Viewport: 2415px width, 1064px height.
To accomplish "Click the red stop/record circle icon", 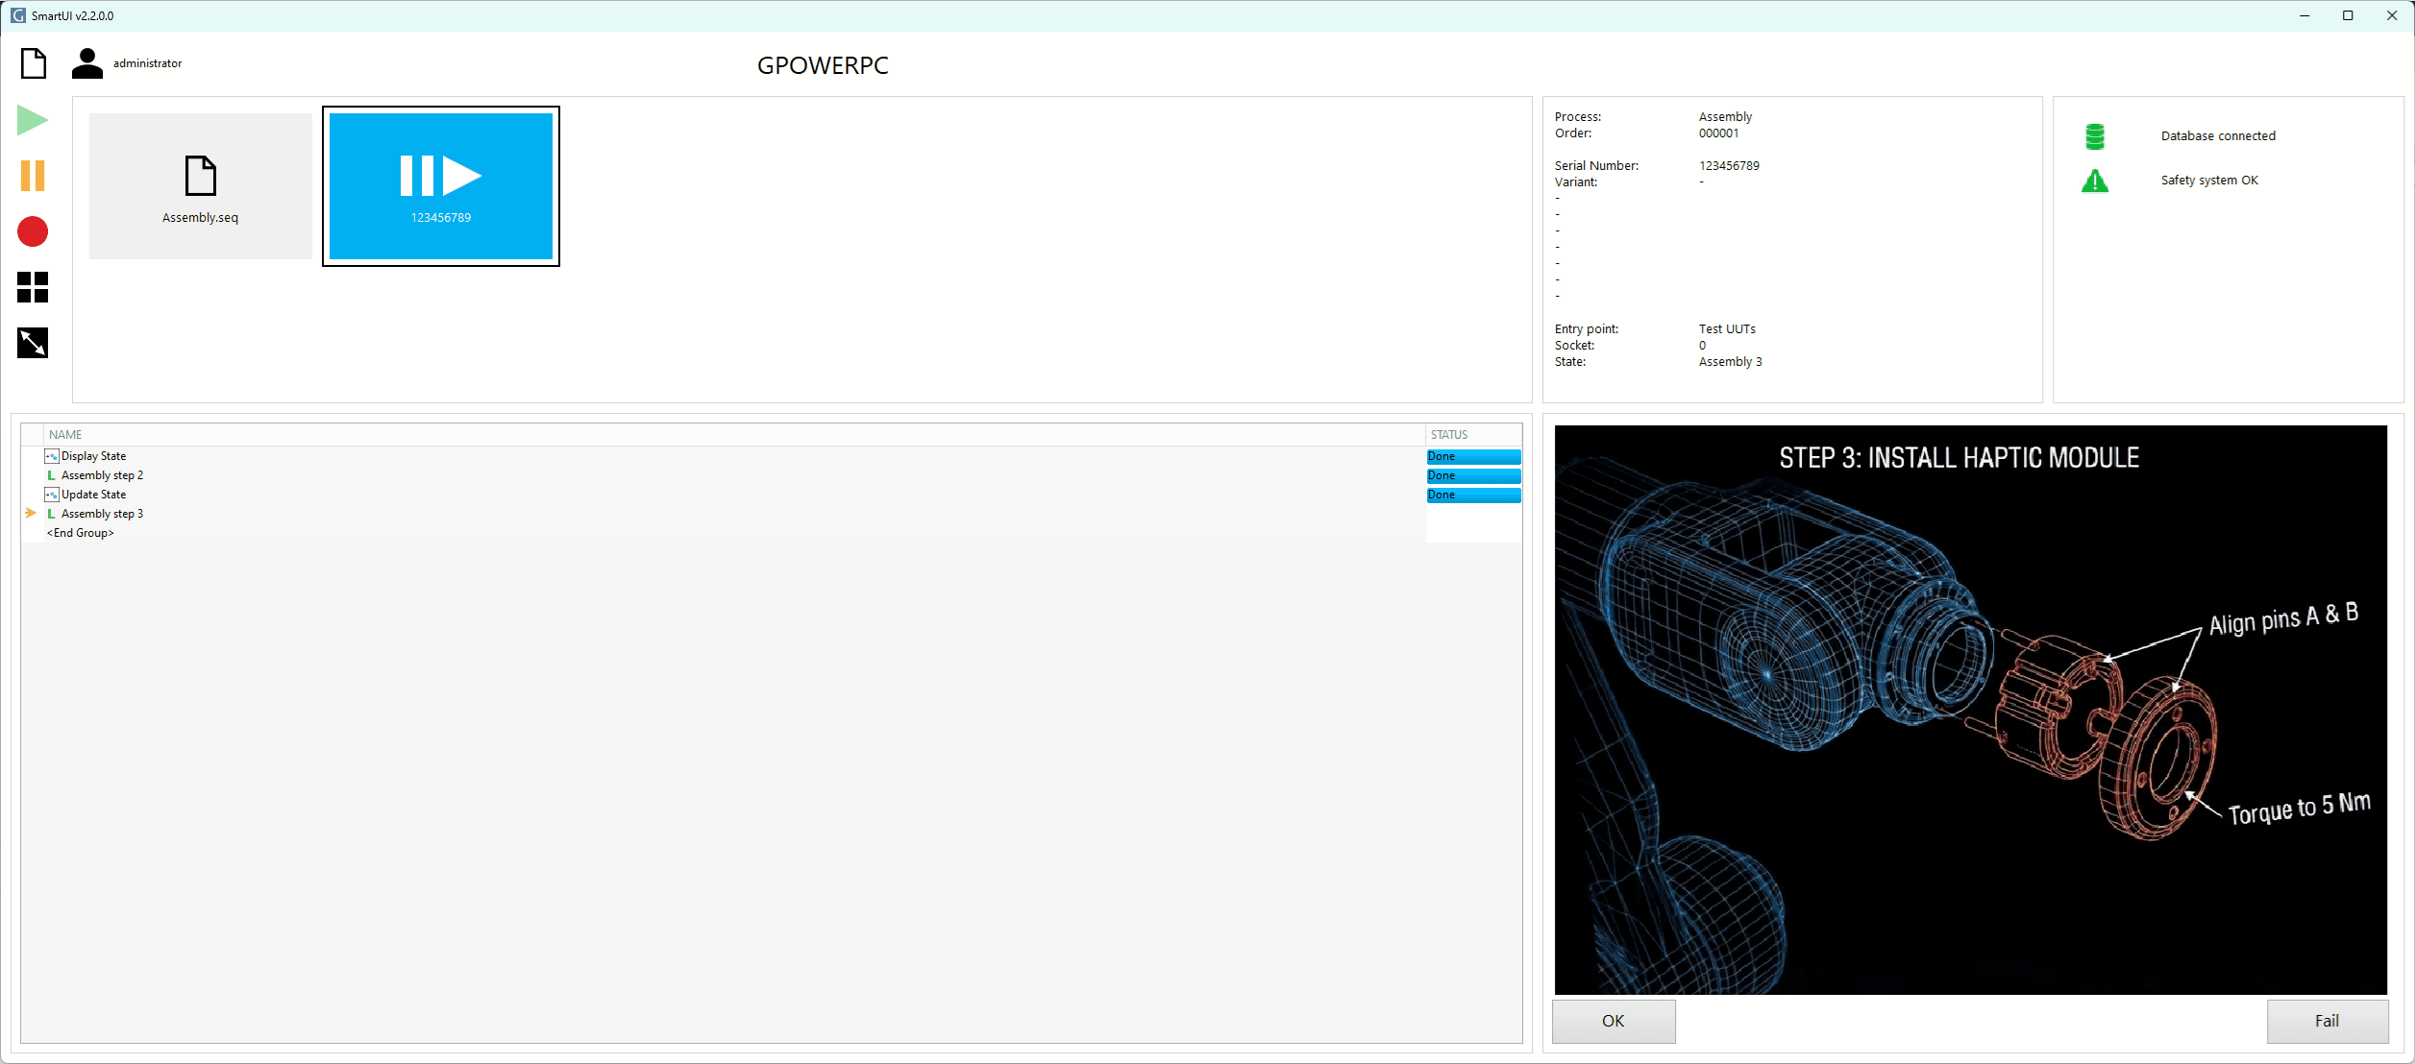I will (33, 231).
